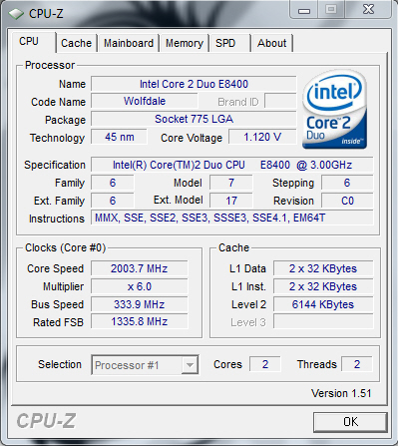The image size is (398, 446).
Task: Go to the SPD tab
Action: 229,43
